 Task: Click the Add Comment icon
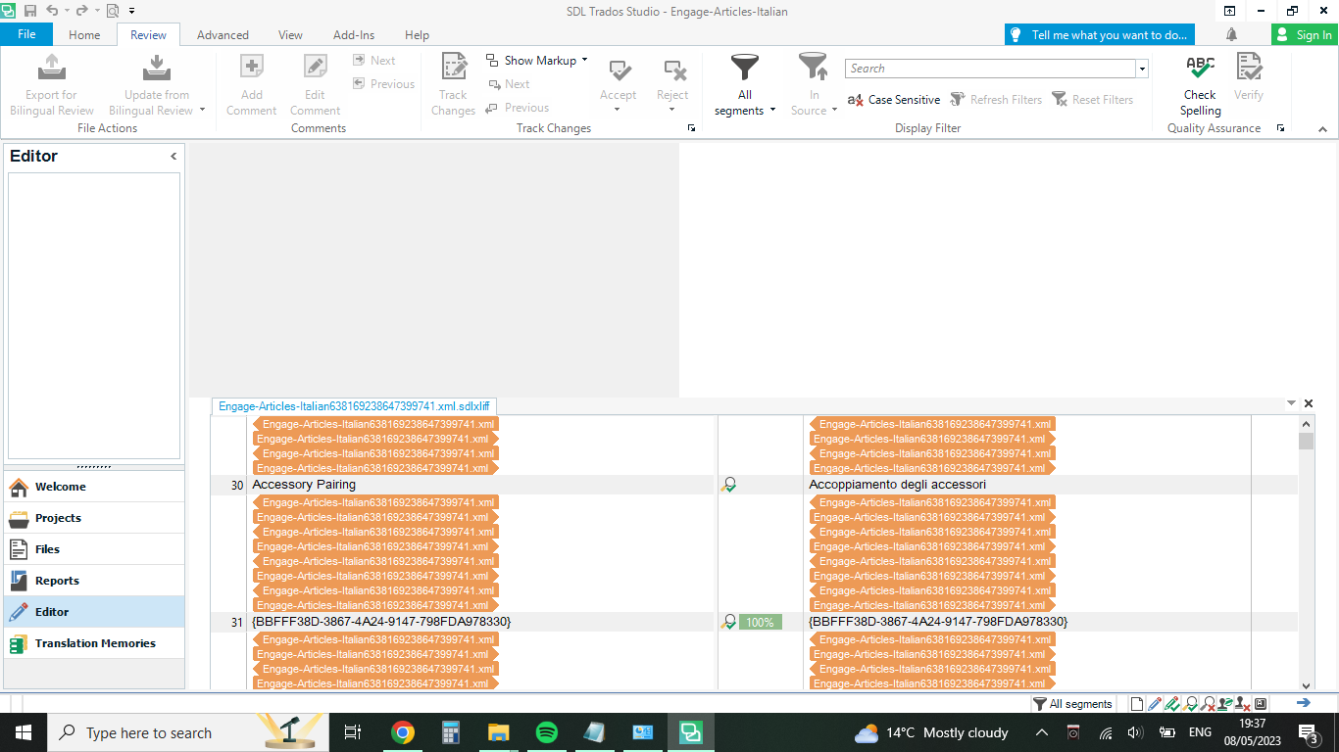(252, 68)
